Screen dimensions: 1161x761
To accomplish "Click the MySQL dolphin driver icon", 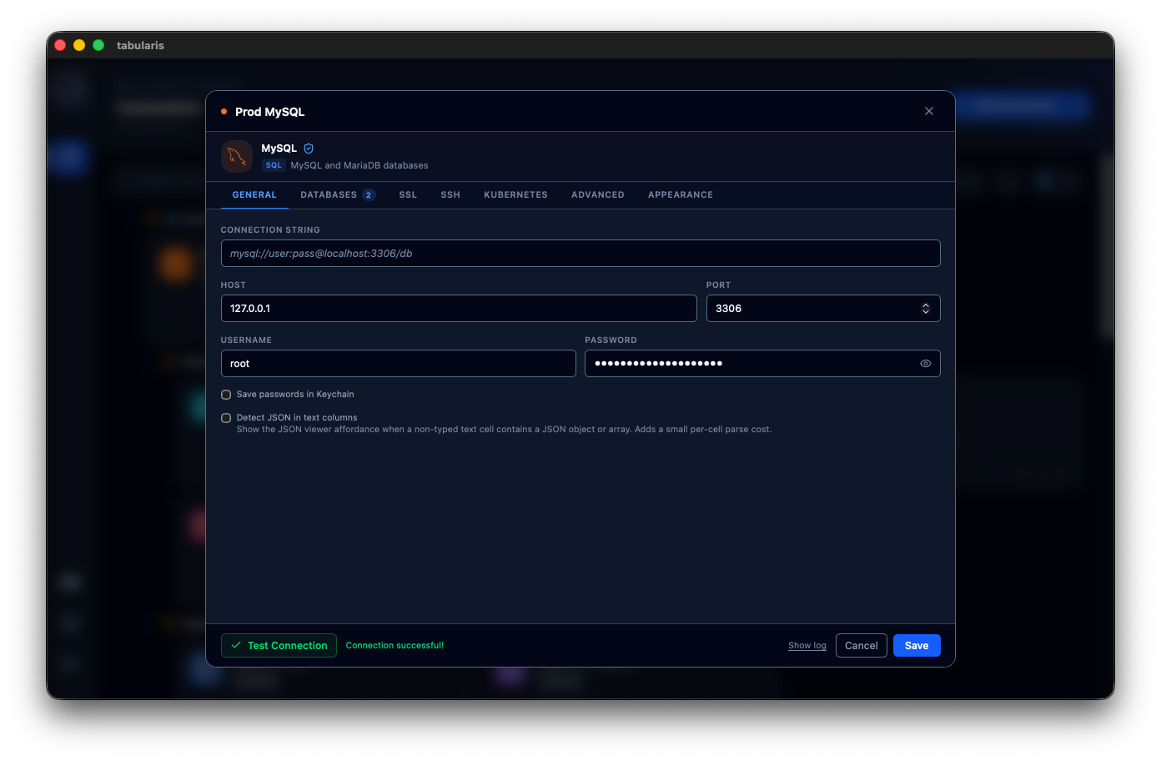I will click(237, 156).
